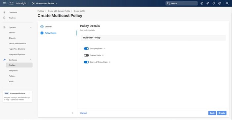This screenshot has width=232, height=120.
Task: Go to the General wizard step
Action: click(48, 26)
